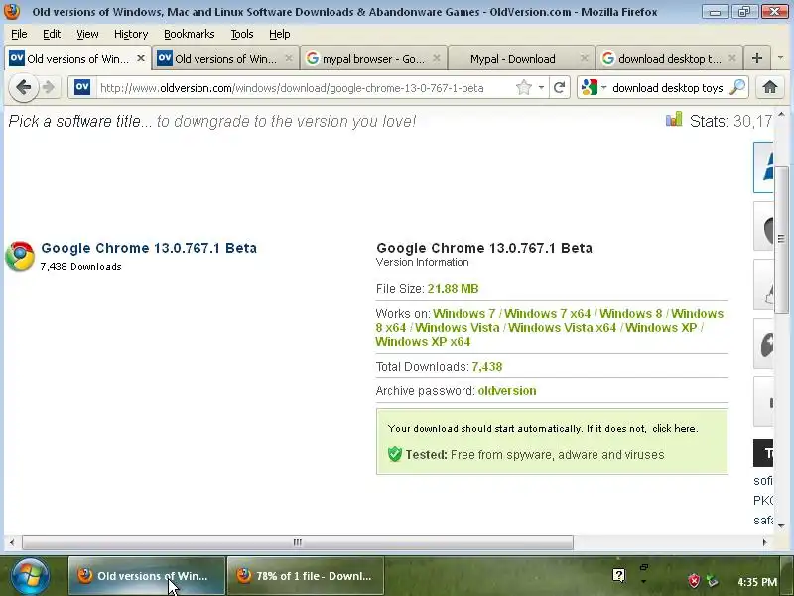Screen dimensions: 794x596
Task: Go to the home page via Home icon
Action: click(x=770, y=87)
